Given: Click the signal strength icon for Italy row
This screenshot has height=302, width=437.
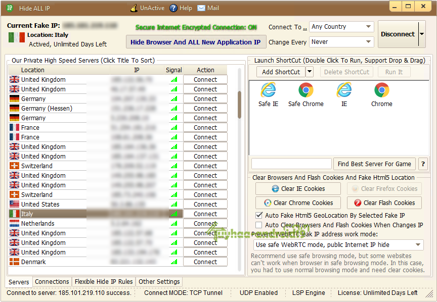Looking at the screenshot, I should click(174, 214).
